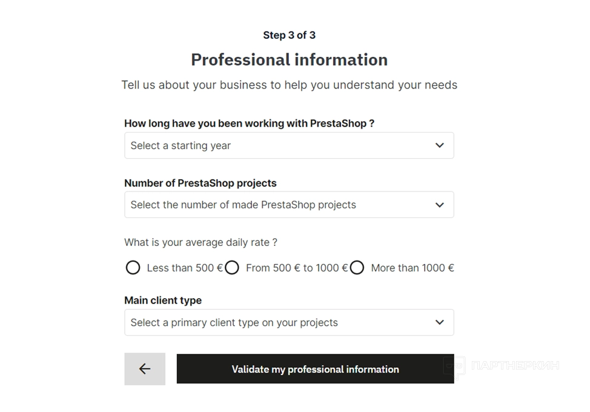Image resolution: width=590 pixels, height=412 pixels.
Task: Click the "Professional information" heading
Action: [289, 60]
